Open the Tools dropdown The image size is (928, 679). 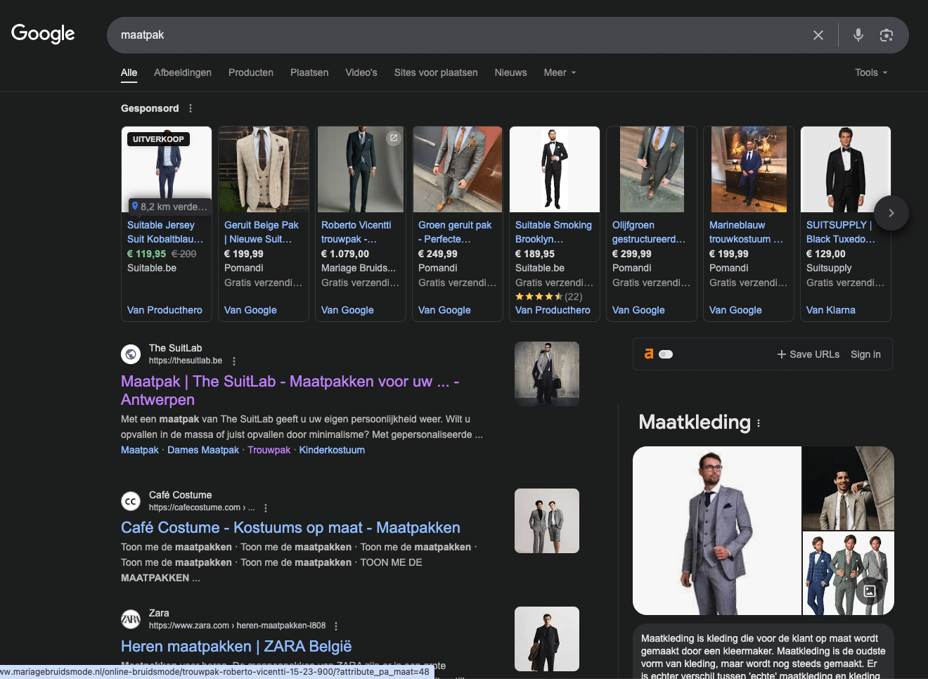click(871, 72)
